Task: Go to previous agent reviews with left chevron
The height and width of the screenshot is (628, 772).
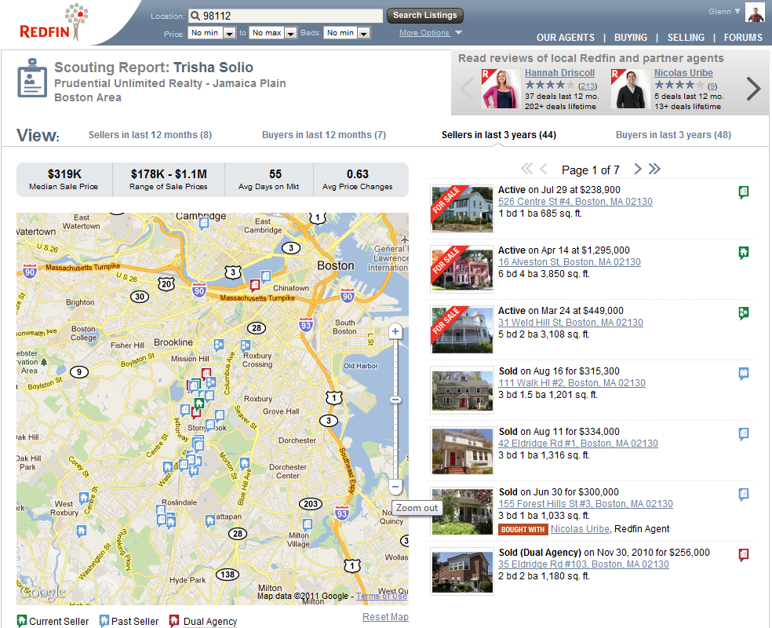Action: [467, 89]
